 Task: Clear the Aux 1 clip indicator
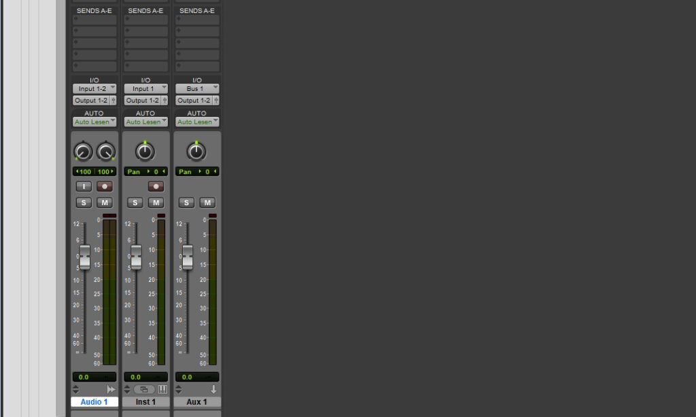(x=213, y=215)
